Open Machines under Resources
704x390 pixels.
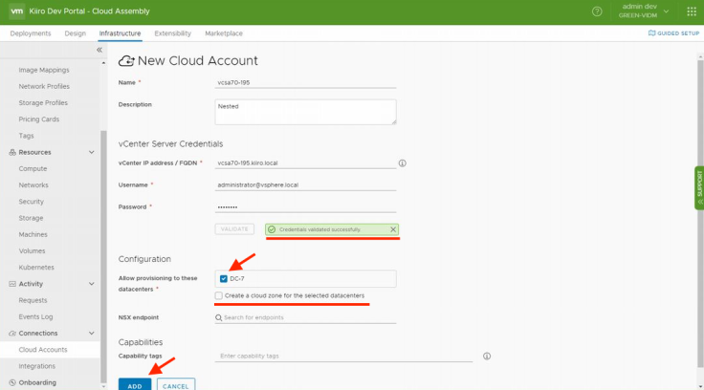click(33, 235)
